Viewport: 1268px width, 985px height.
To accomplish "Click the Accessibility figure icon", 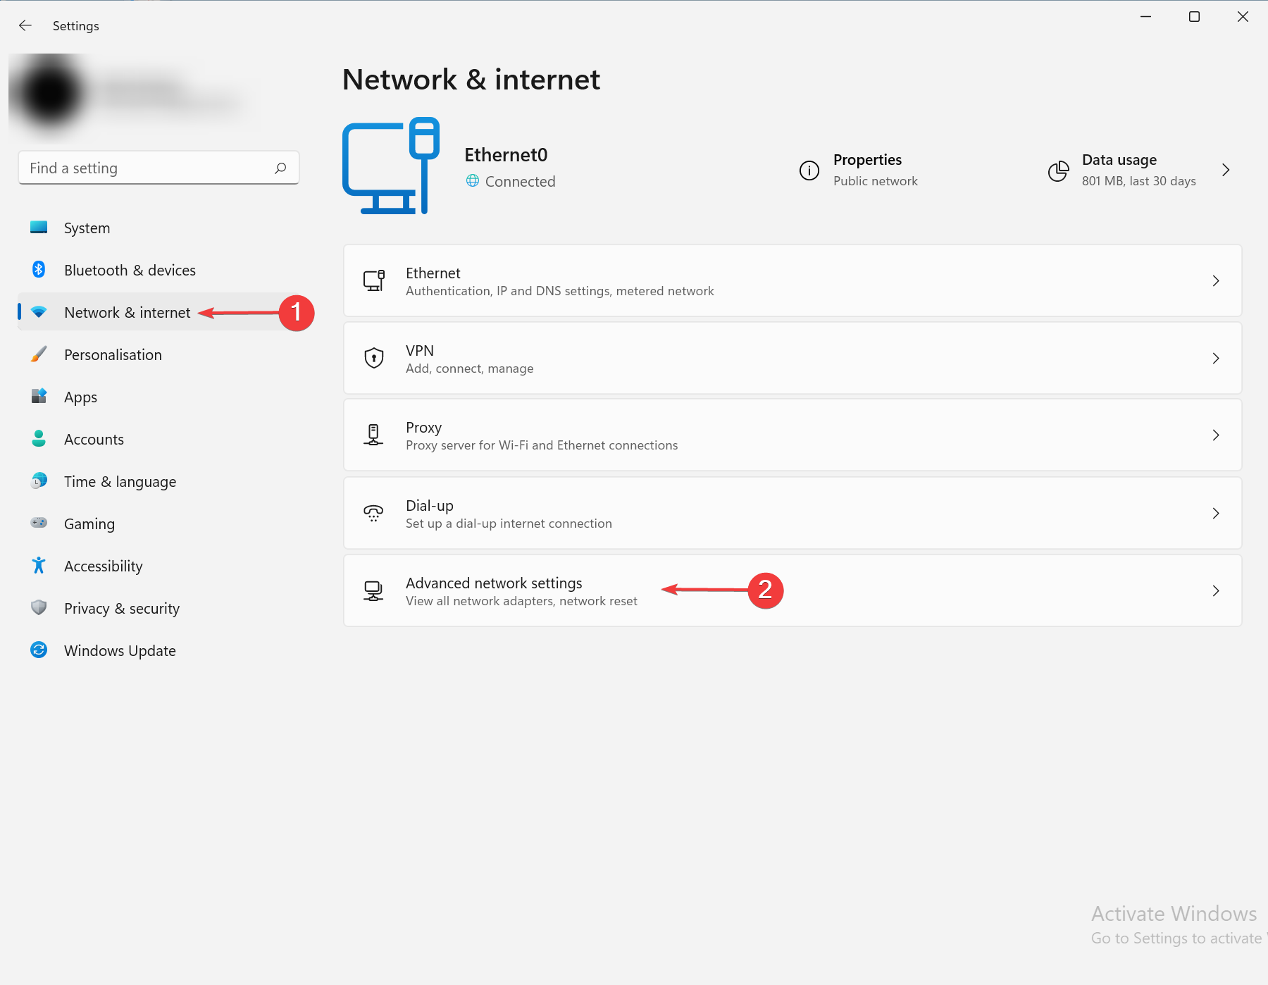I will pos(39,565).
